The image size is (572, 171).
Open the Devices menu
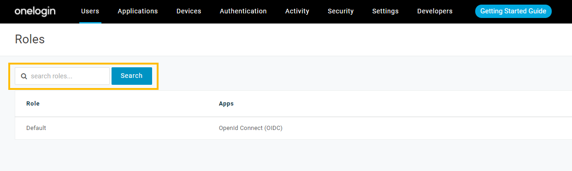pyautogui.click(x=189, y=11)
